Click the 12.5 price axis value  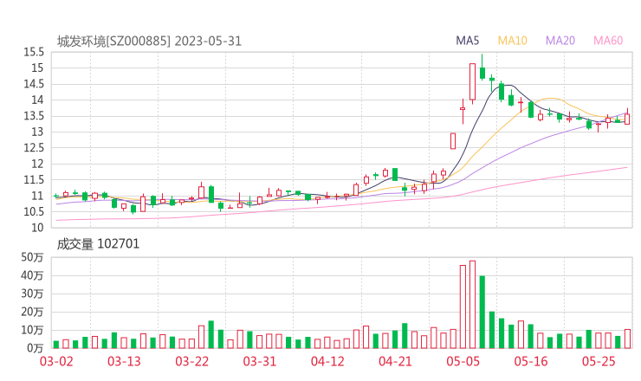click(x=34, y=148)
